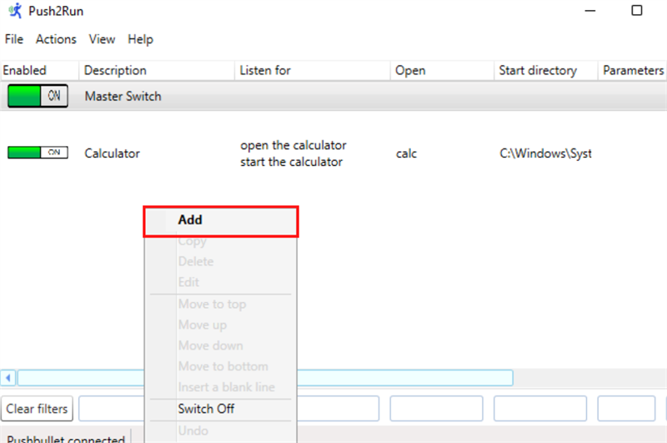Click the 'calc' open cell
Image resolution: width=667 pixels, height=443 pixels.
[406, 154]
